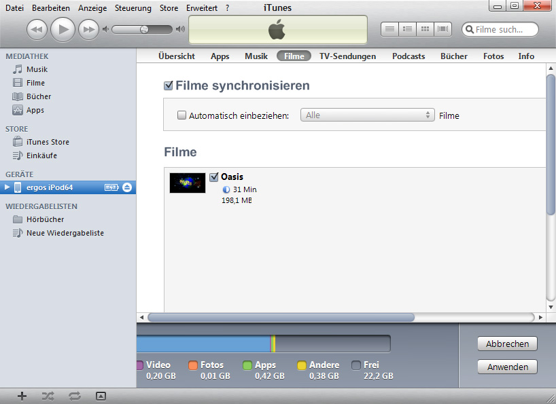Click the horizontal scrollbar right arrow
Image resolution: width=556 pixels, height=404 pixels.
pyautogui.click(x=540, y=317)
